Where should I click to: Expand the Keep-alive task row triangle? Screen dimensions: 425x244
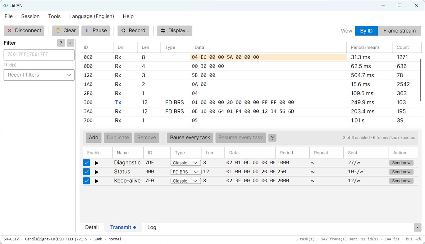97,181
